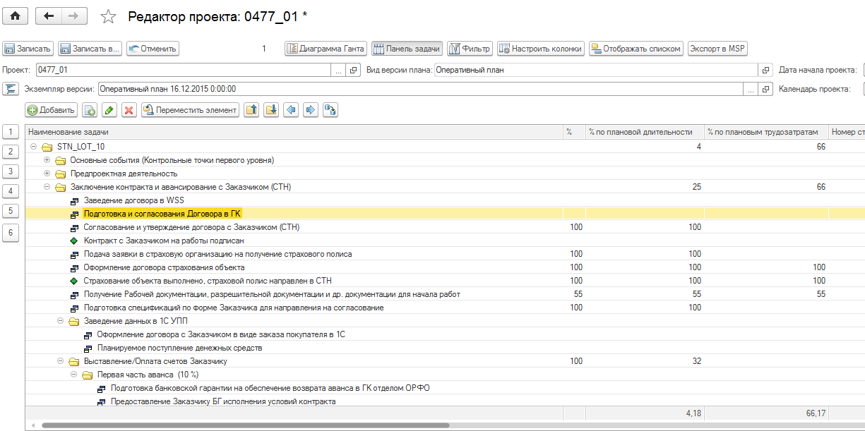Show outline level 3
Screen dimensions: 865x431
pyautogui.click(x=11, y=171)
